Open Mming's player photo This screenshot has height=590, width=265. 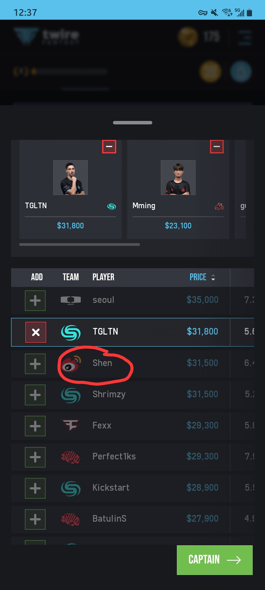click(178, 178)
